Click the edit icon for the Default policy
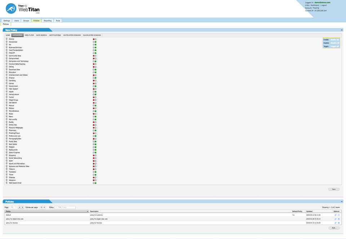 [335, 215]
